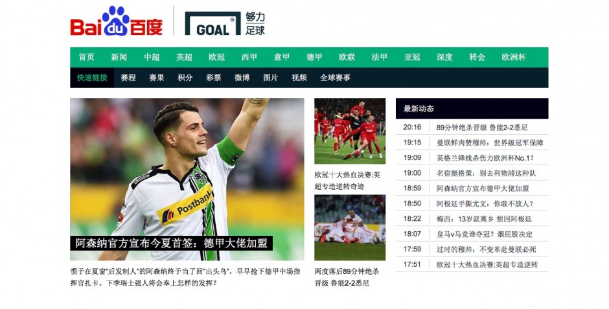
Task: Select 欧冠 in the green navigation bar
Action: tap(217, 57)
